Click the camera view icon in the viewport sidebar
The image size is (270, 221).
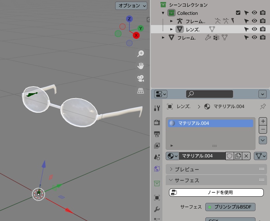point(140,78)
